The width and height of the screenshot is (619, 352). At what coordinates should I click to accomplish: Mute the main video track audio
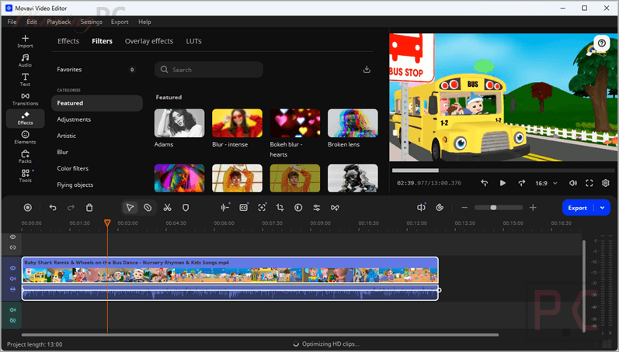[x=12, y=278]
